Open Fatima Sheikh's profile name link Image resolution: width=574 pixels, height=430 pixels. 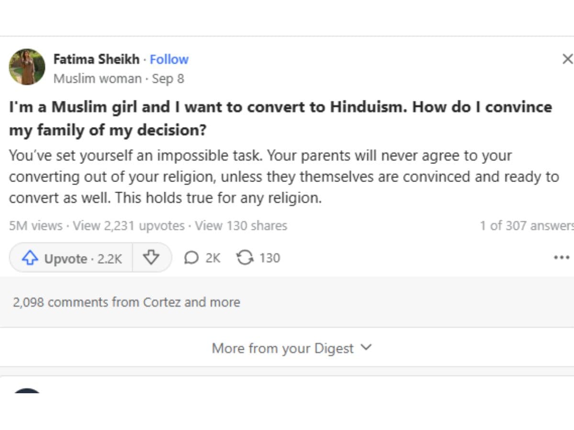point(96,59)
